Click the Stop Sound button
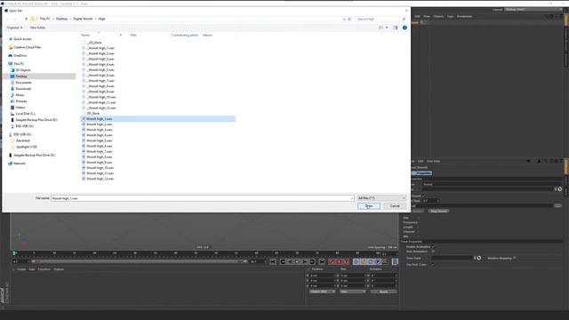Screen dimensions: 569x320 [438, 211]
